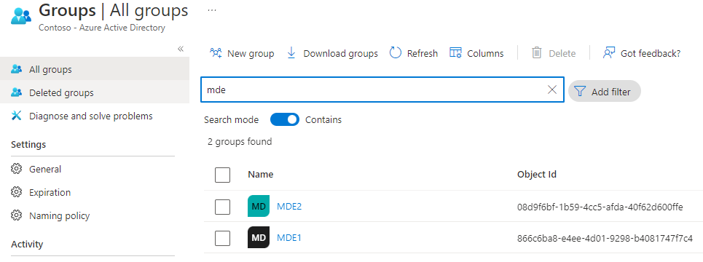The image size is (703, 262).
Task: Sort by the Name column header
Action: click(261, 174)
